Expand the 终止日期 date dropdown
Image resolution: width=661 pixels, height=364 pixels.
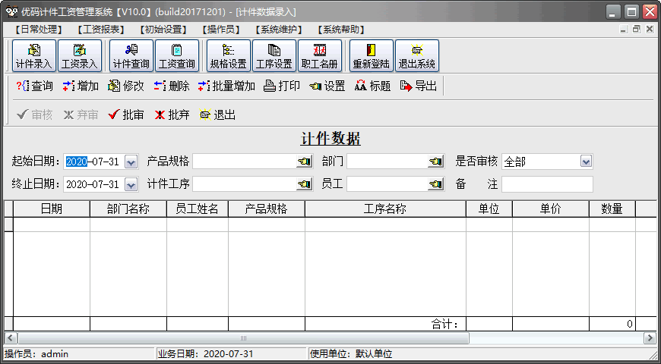(131, 185)
